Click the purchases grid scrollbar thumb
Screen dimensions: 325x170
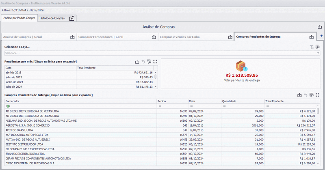tap(318, 111)
